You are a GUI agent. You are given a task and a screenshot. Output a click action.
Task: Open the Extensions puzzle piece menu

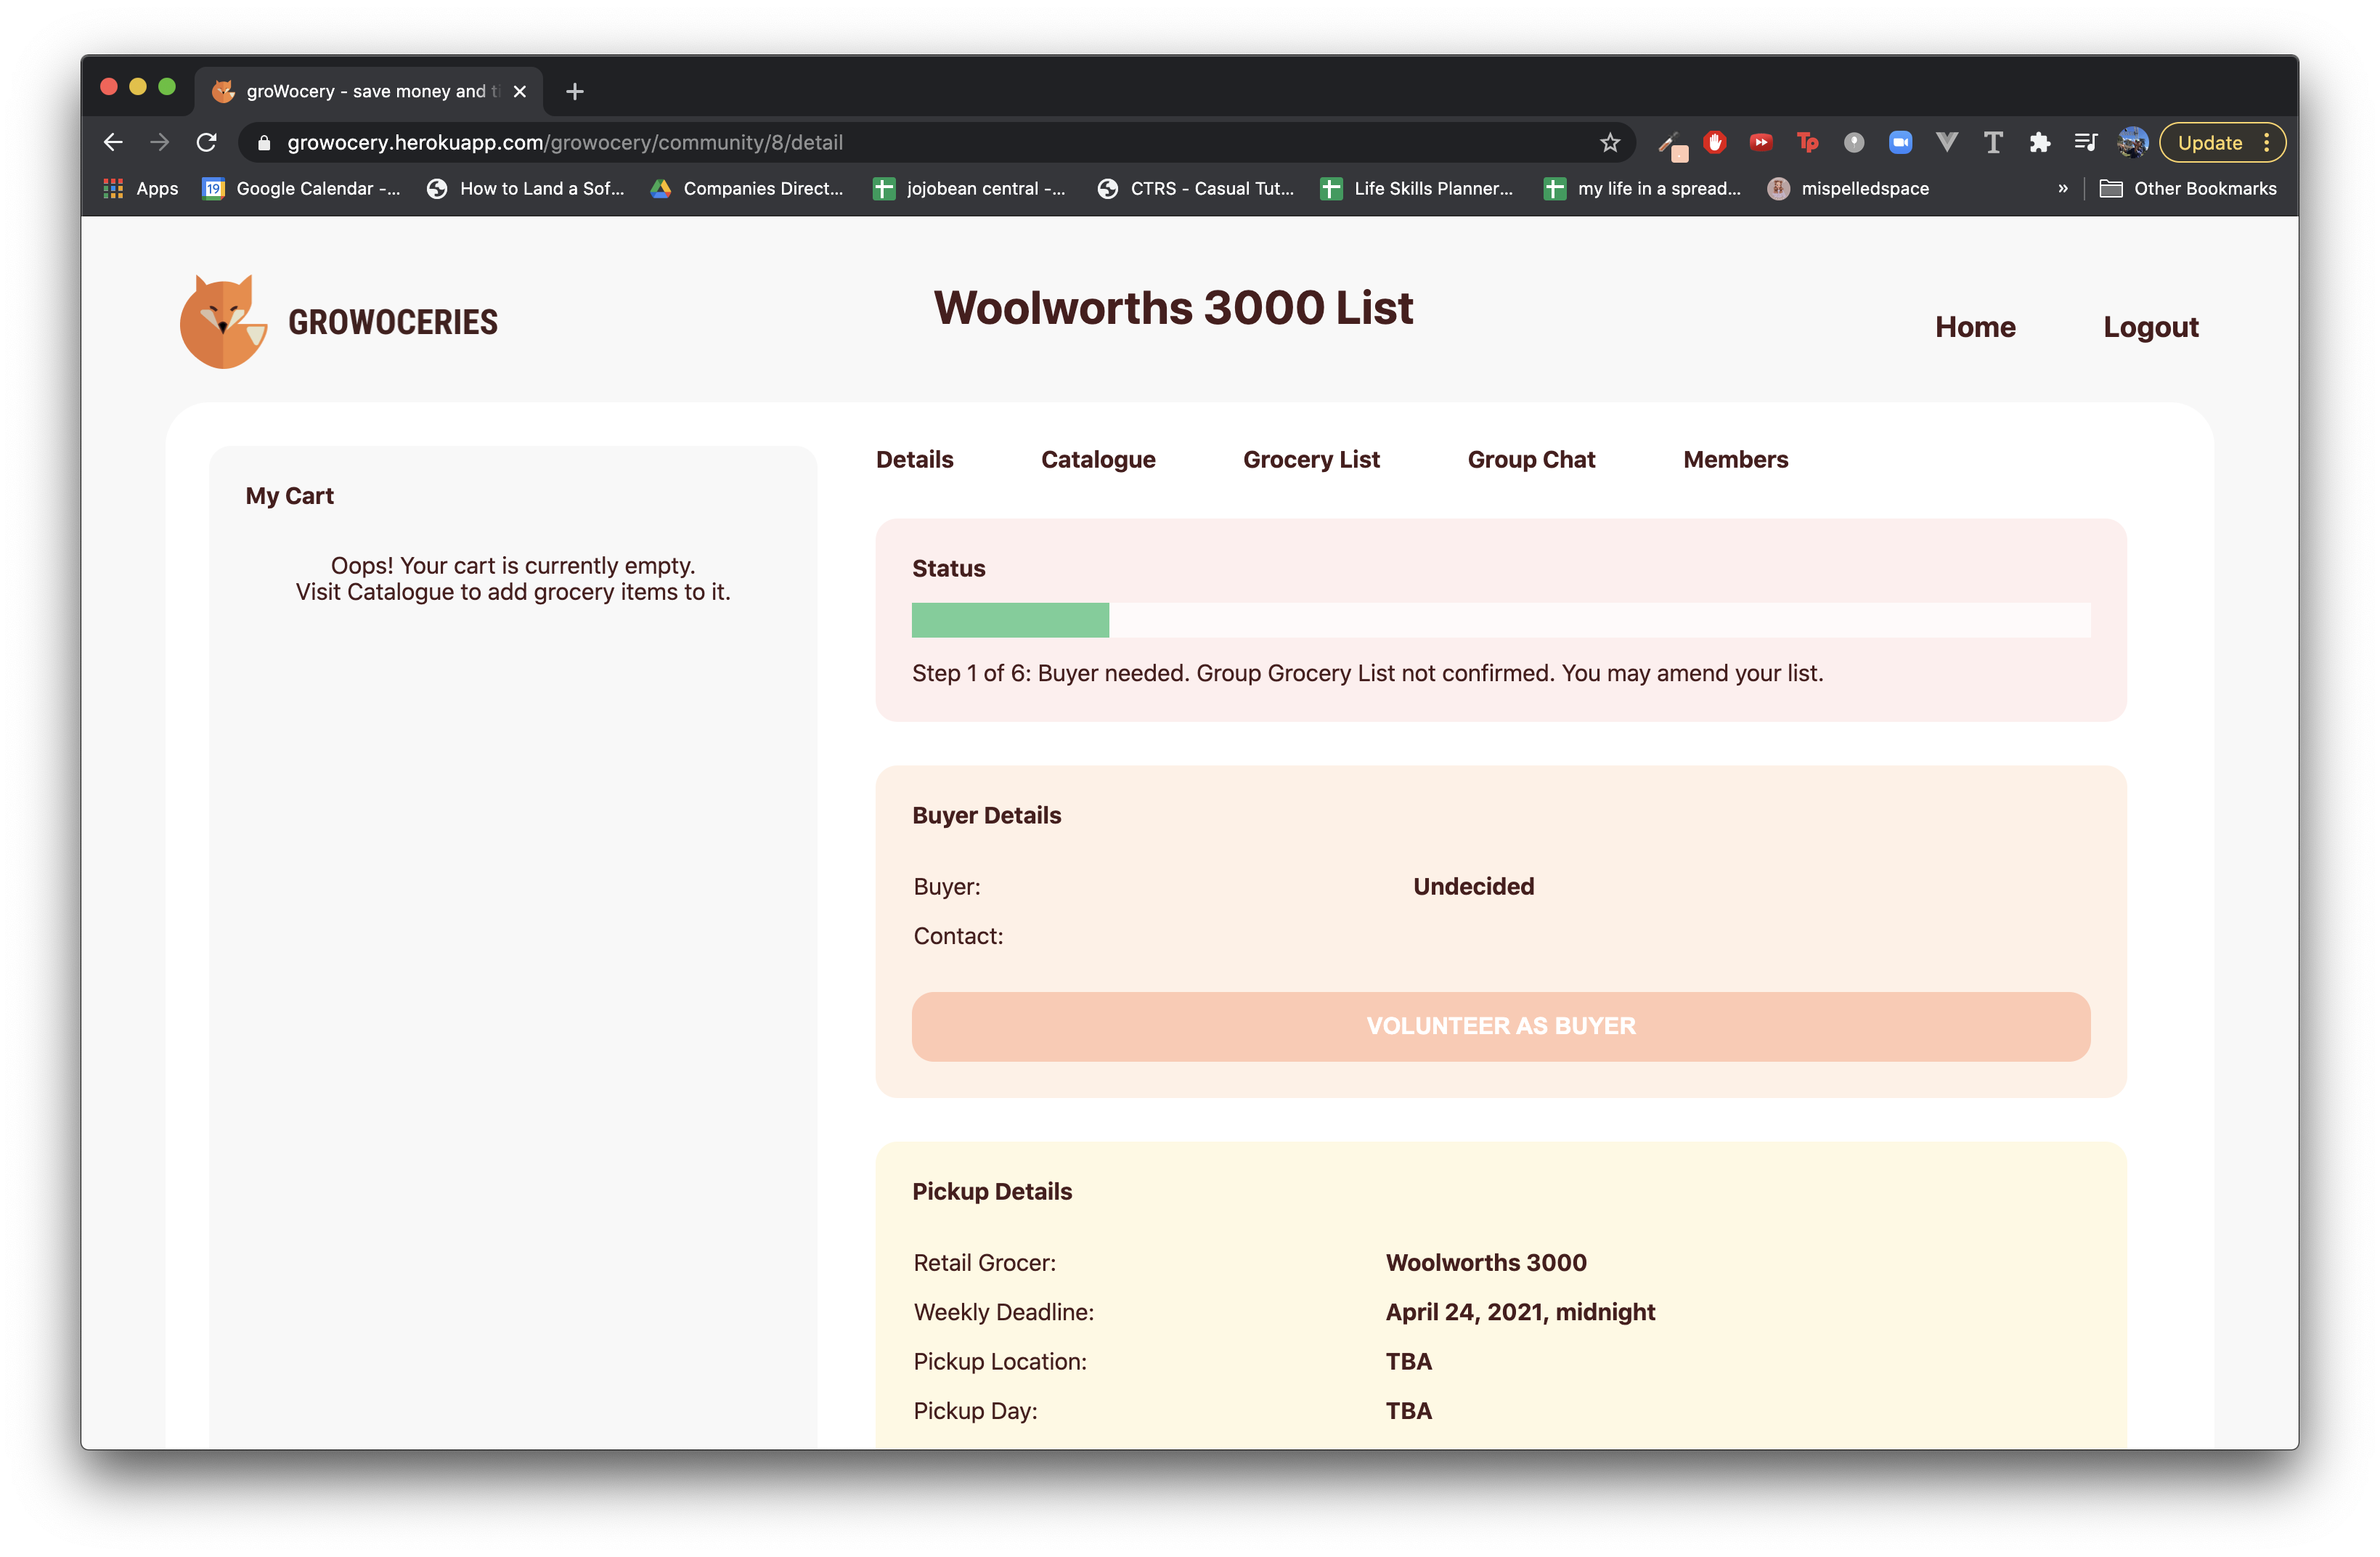[2039, 143]
